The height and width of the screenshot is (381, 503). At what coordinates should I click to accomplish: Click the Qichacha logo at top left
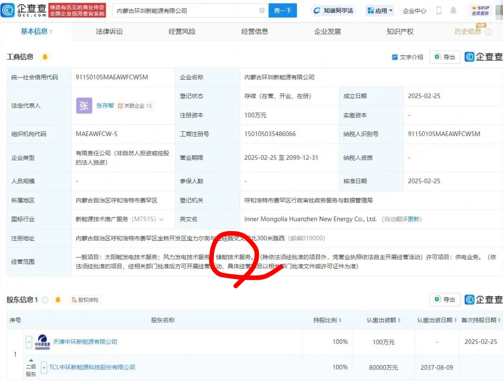pos(24,10)
